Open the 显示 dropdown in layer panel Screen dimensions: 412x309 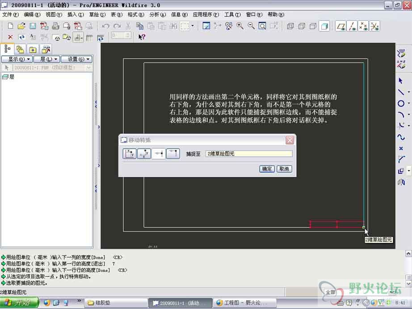point(17,59)
